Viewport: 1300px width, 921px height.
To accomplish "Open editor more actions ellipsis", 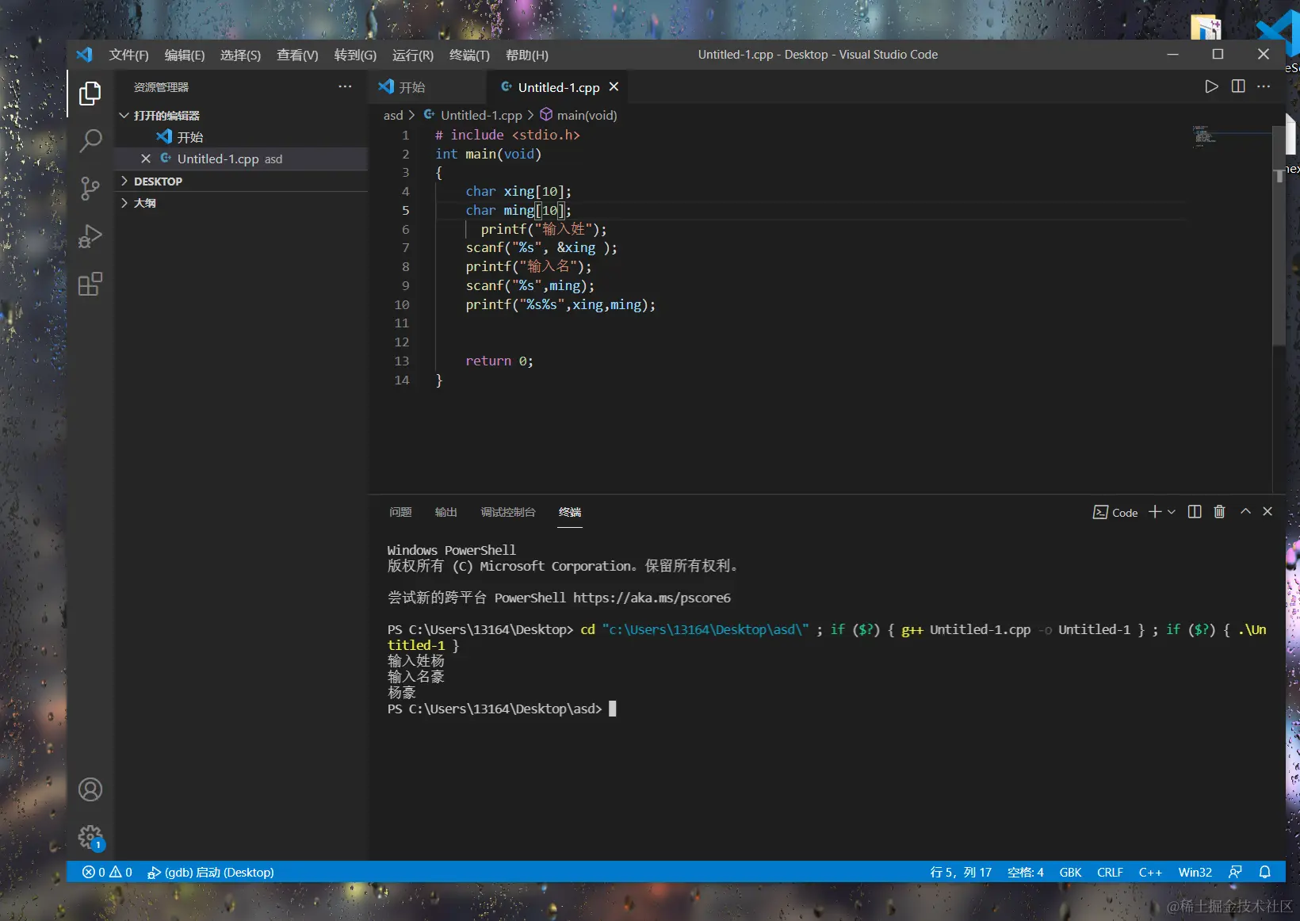I will click(x=1264, y=86).
